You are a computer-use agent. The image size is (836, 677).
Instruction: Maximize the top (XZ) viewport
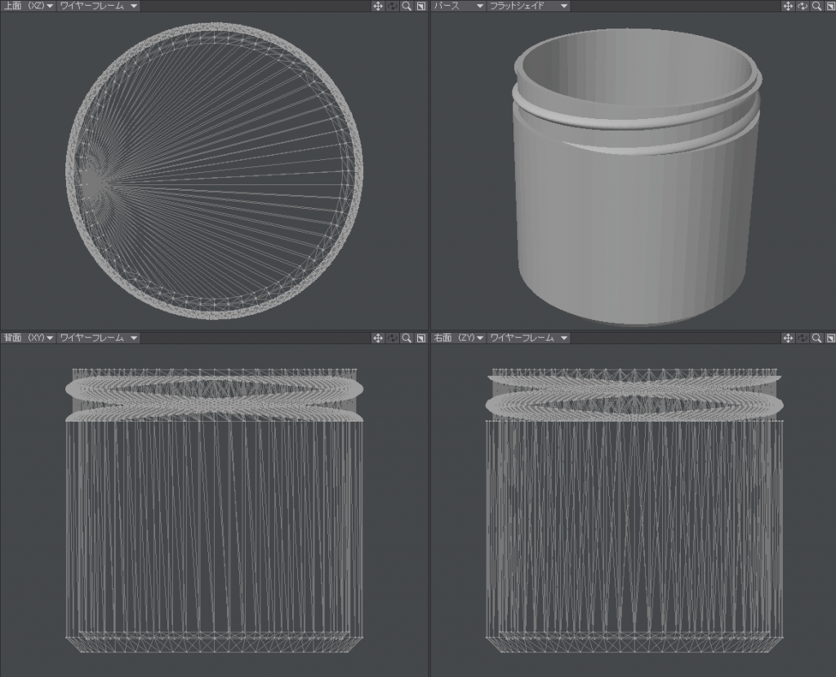[x=420, y=6]
